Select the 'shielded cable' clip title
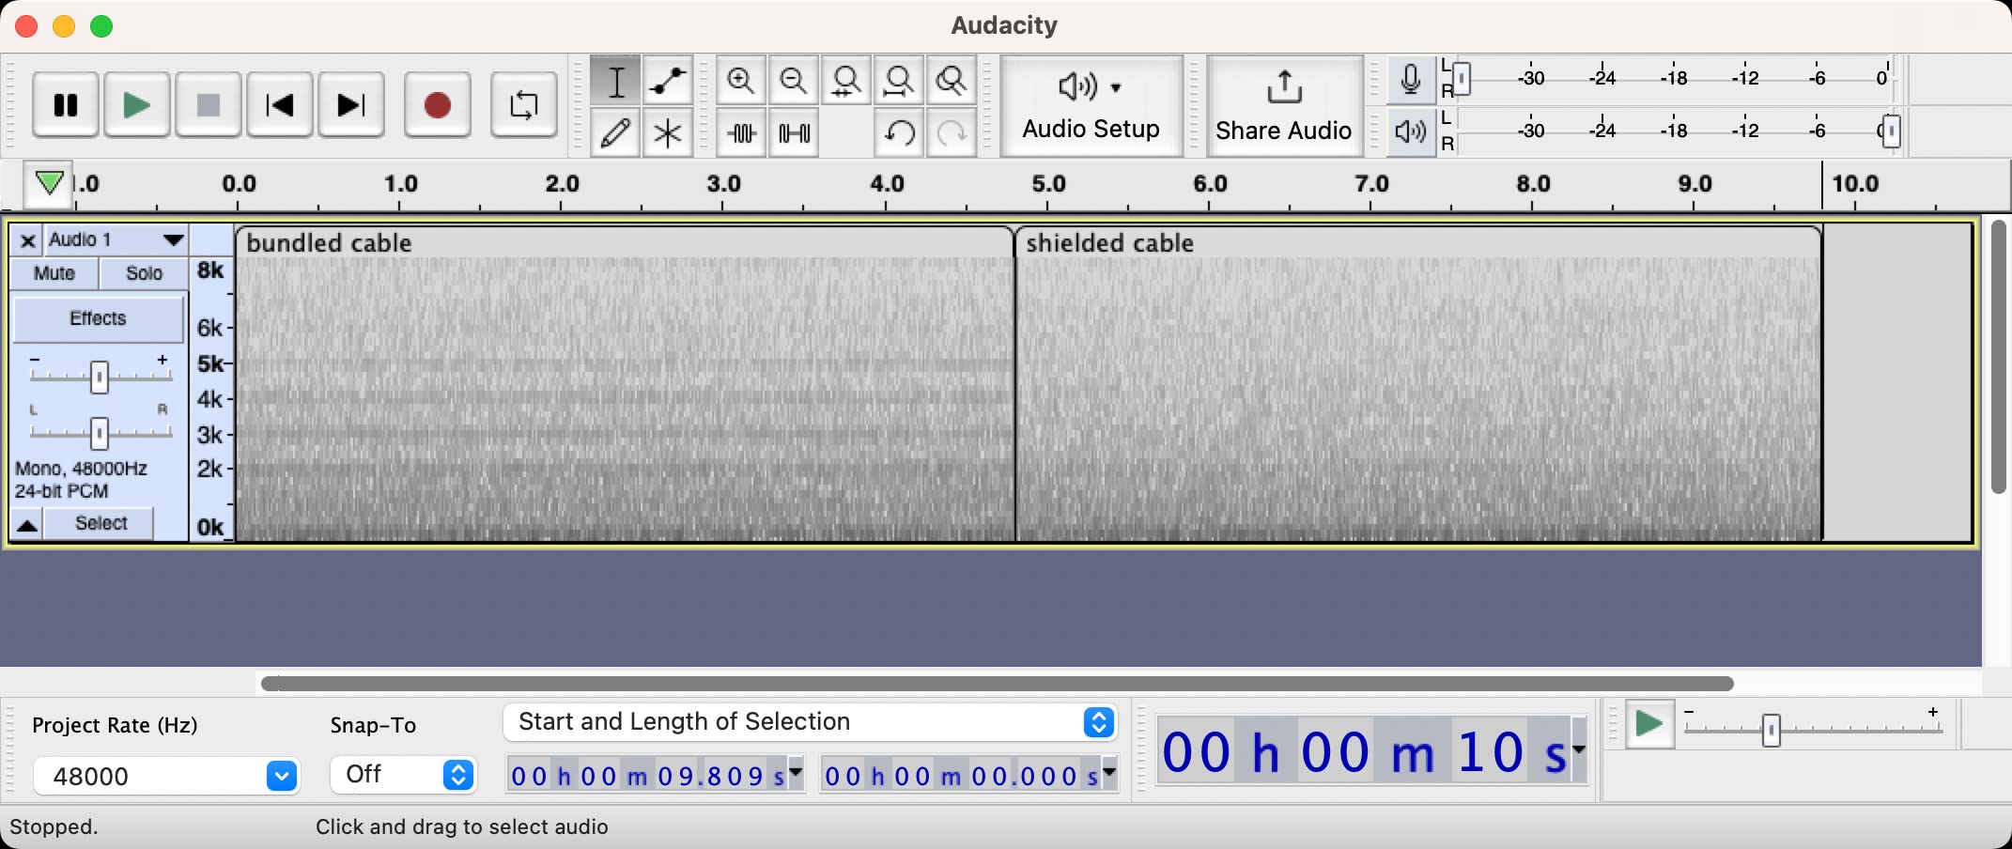Image resolution: width=2012 pixels, height=849 pixels. click(1109, 243)
